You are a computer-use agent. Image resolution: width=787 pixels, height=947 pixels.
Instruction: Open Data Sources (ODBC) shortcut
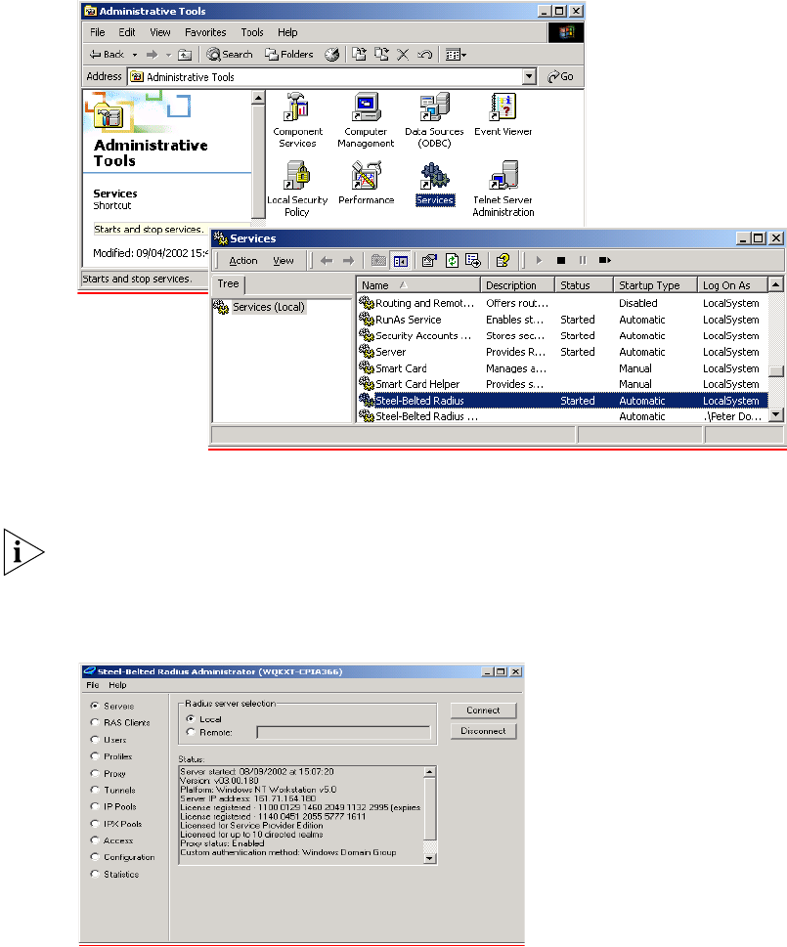434,120
